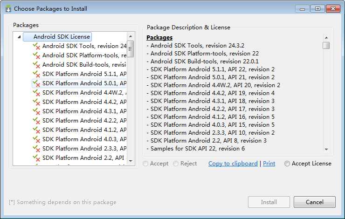This screenshot has width=345, height=219.
Task: Click the Android SDK Build-tools status icon
Action: point(36,65)
